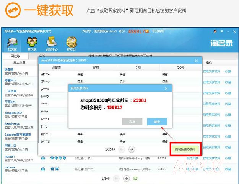The image size is (239, 184).
Task: Click the Wangwang icon in cailiusa row
Action: tap(43, 169)
